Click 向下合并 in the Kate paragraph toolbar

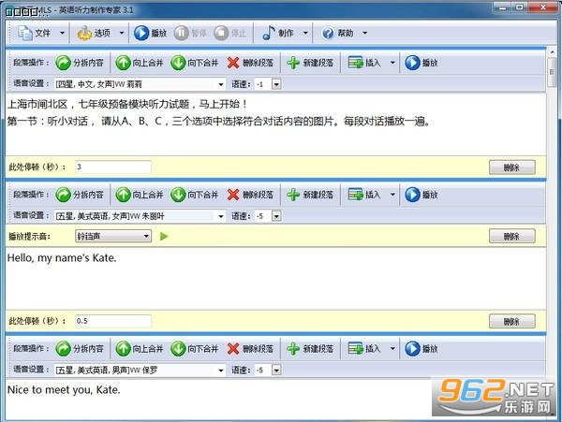coord(194,195)
